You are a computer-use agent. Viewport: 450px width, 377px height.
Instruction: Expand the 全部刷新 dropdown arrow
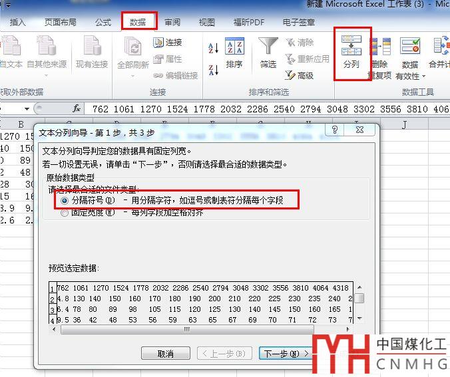pos(133,76)
